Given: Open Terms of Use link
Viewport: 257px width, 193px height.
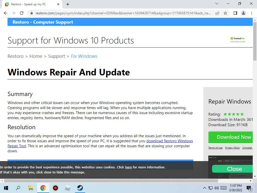Looking at the screenshot, I should click(x=215, y=148).
